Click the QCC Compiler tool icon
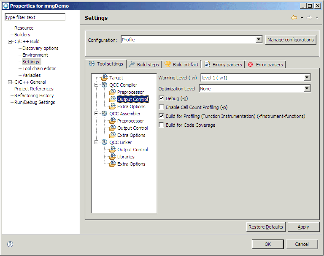The image size is (324, 256). [104, 85]
